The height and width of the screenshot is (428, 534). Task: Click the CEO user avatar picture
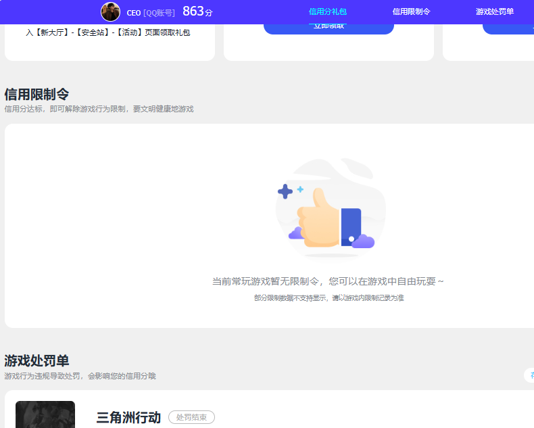[x=110, y=12]
